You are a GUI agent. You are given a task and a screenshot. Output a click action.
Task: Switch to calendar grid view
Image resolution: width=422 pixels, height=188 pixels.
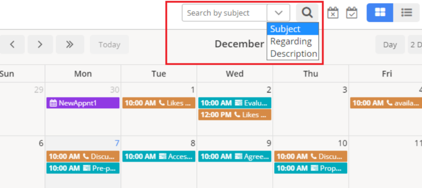[x=380, y=13]
